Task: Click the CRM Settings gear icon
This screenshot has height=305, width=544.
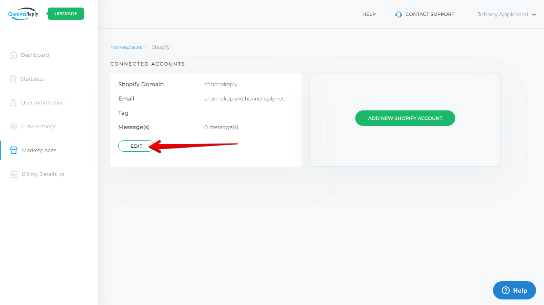Action: click(14, 126)
